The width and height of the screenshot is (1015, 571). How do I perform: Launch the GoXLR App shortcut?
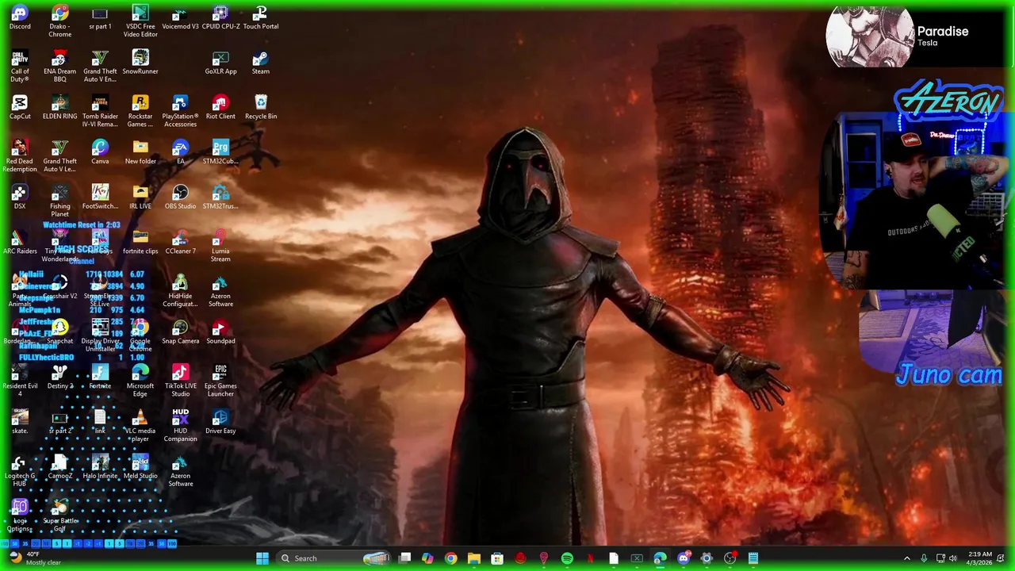coord(220,63)
